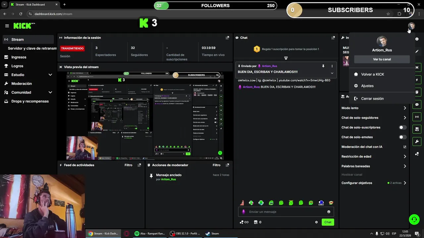The height and width of the screenshot is (238, 424).
Task: Reload the page with browser refresh button
Action: click(x=21, y=14)
